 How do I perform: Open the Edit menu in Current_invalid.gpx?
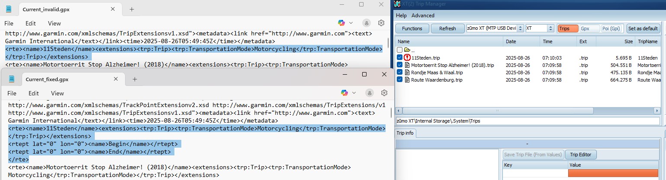click(x=30, y=23)
